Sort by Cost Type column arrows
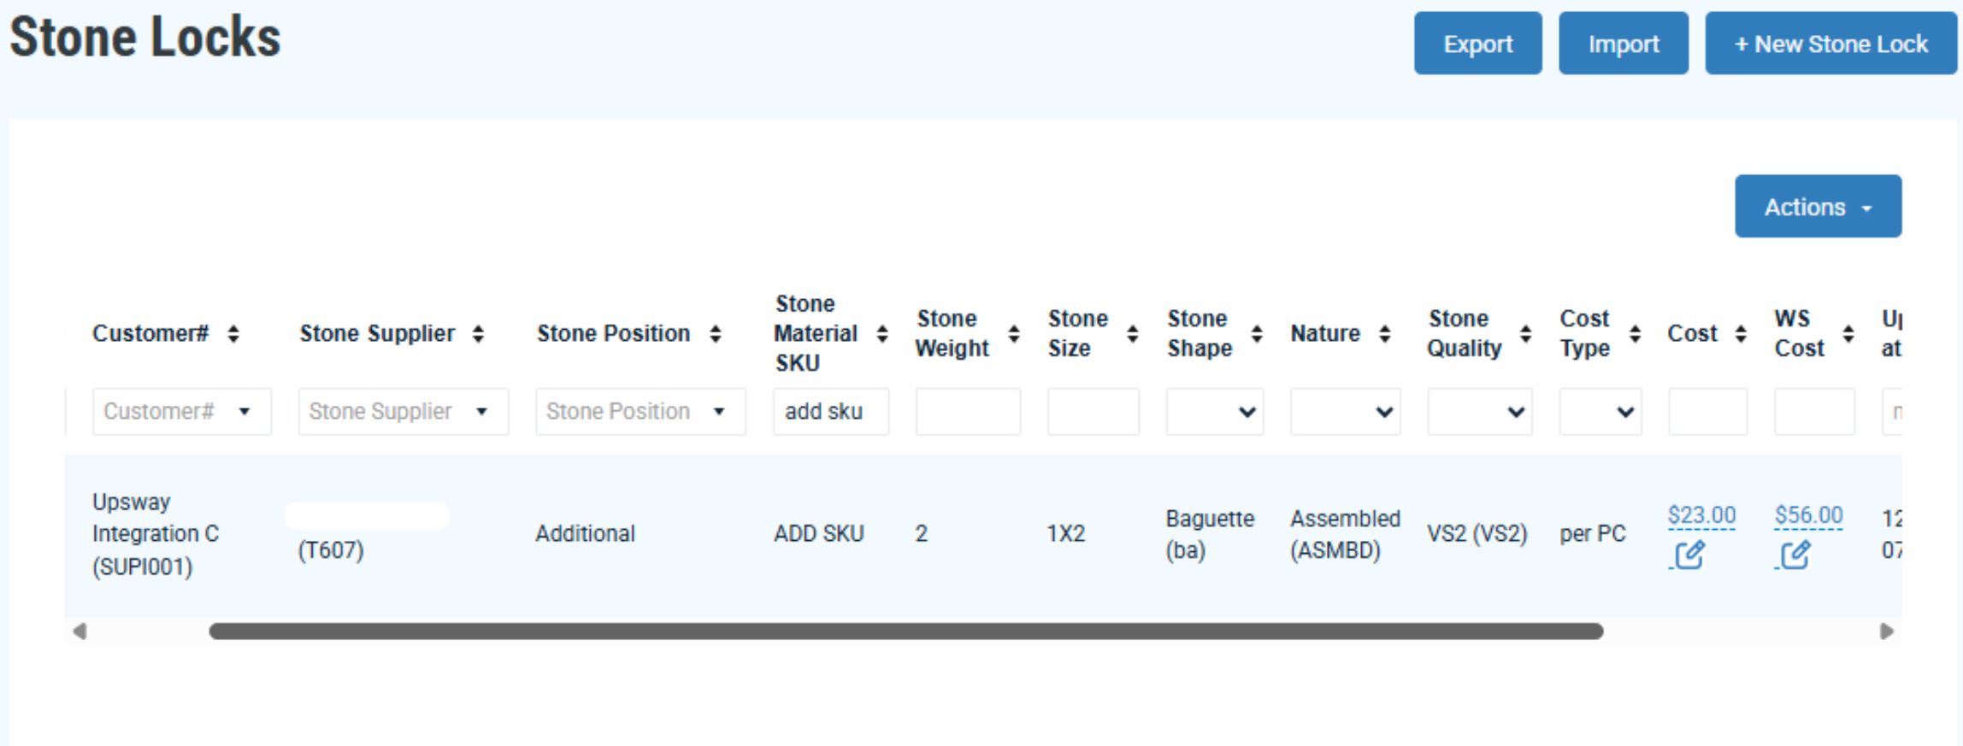 point(1635,334)
